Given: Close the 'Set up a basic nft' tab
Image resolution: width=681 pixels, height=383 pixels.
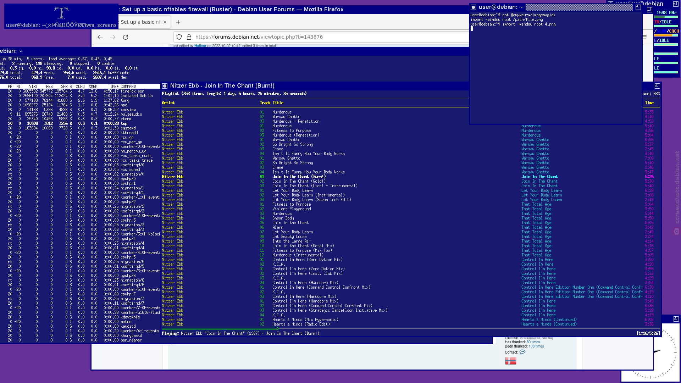Looking at the screenshot, I should (x=165, y=22).
